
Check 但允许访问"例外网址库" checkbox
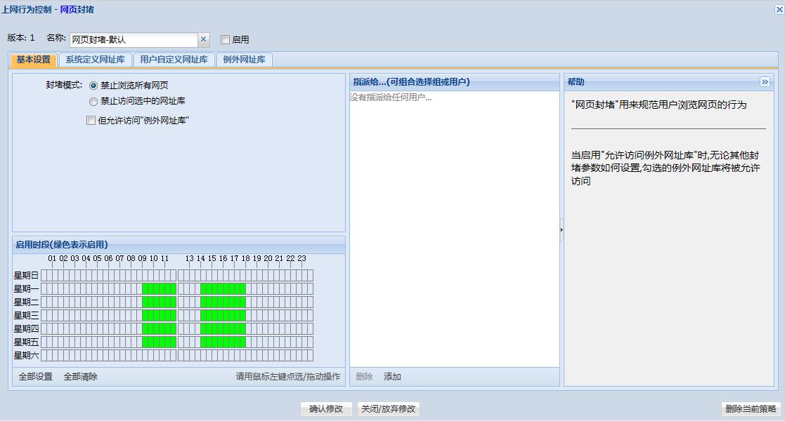(91, 121)
